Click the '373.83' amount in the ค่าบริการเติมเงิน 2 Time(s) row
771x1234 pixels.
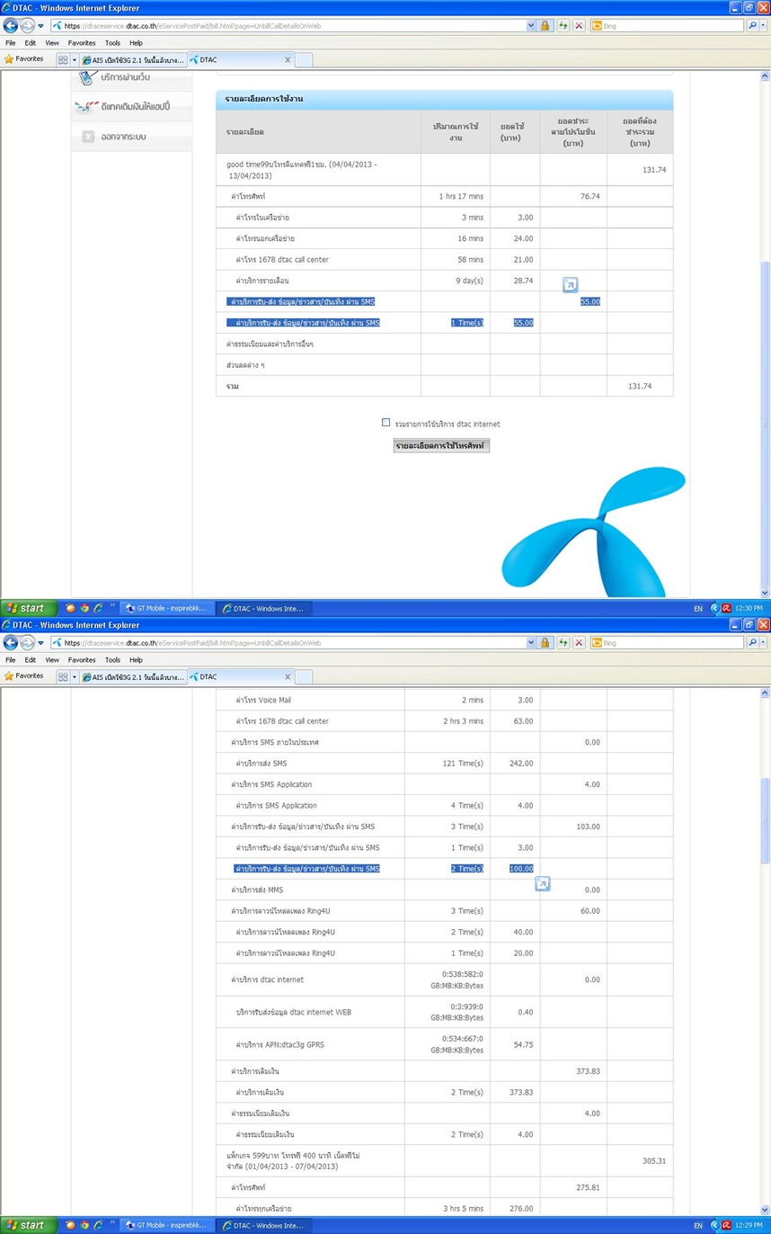(520, 1092)
